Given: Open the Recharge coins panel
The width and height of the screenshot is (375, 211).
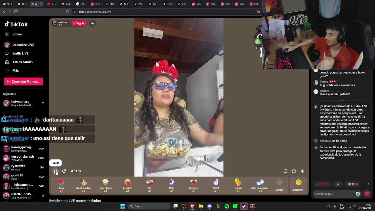Looking at the screenshot, I should click(x=298, y=186).
